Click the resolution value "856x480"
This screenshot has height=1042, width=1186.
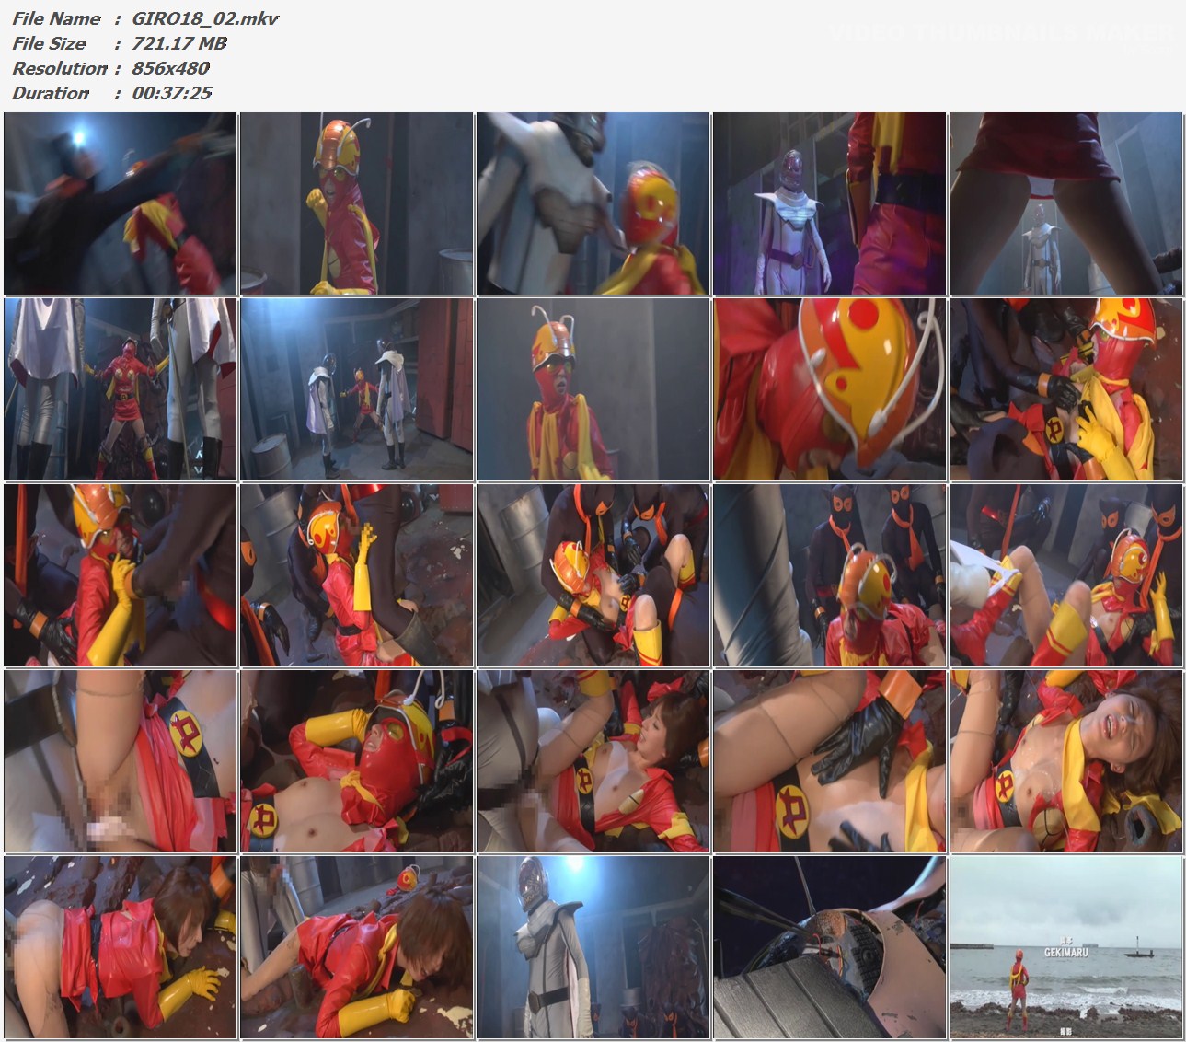(x=171, y=68)
